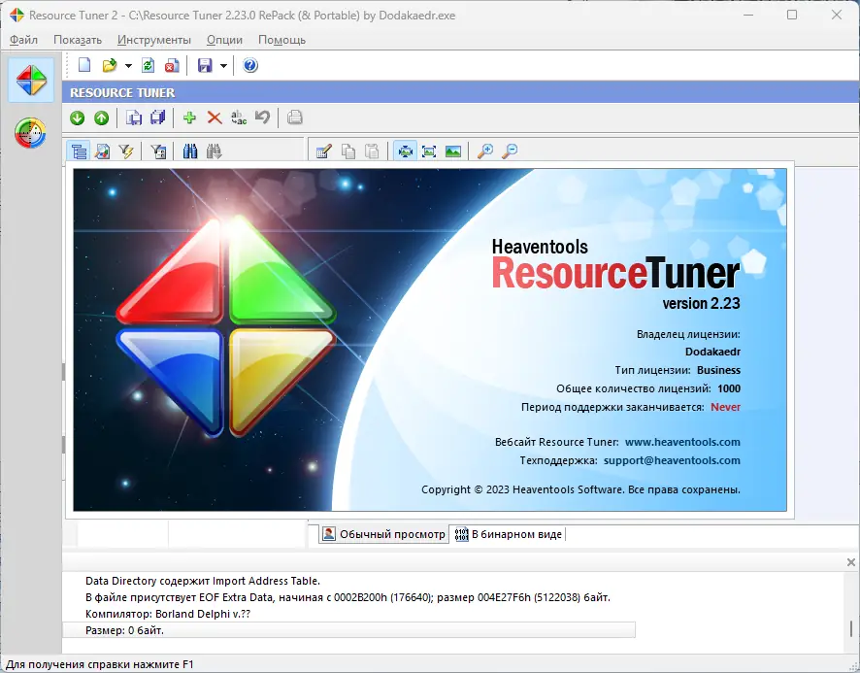The image size is (860, 673).
Task: Select the round scanner sidebar icon
Action: (30, 133)
